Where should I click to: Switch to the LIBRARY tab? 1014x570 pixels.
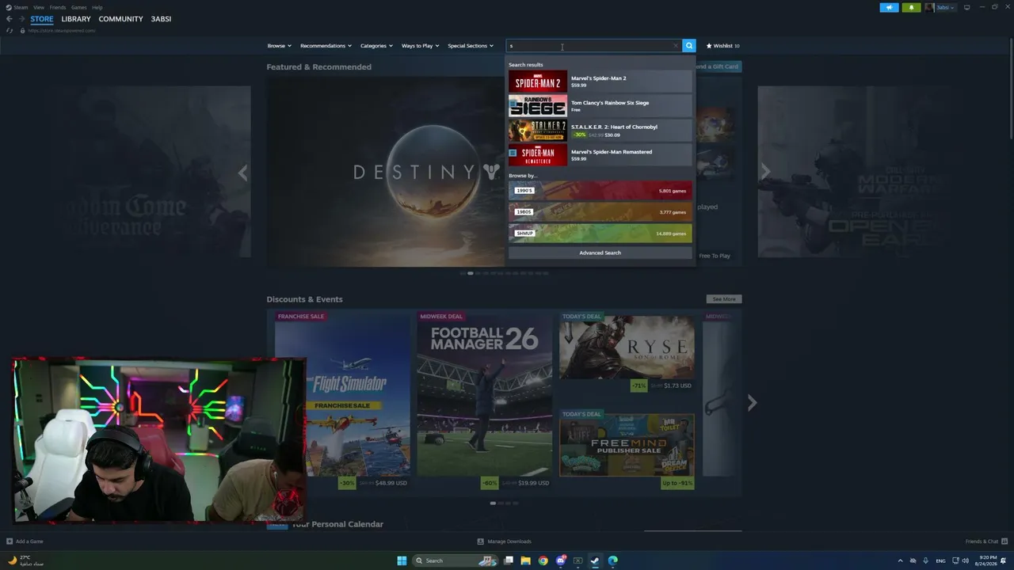click(x=76, y=19)
